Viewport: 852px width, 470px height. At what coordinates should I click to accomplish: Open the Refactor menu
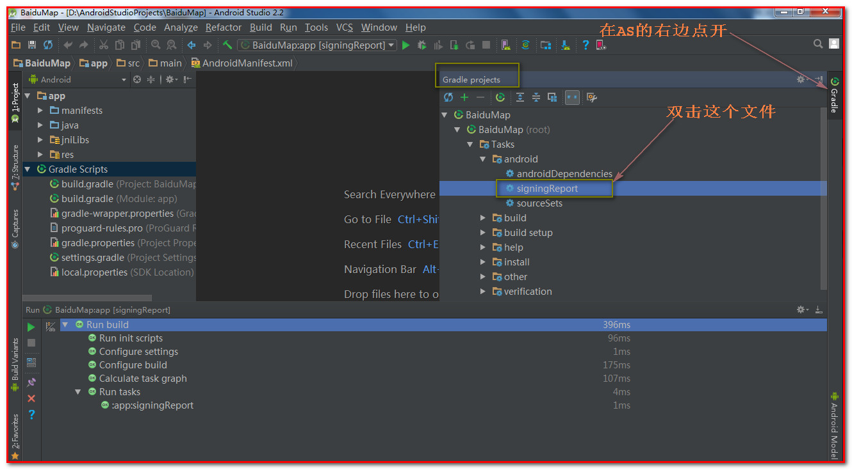(224, 27)
